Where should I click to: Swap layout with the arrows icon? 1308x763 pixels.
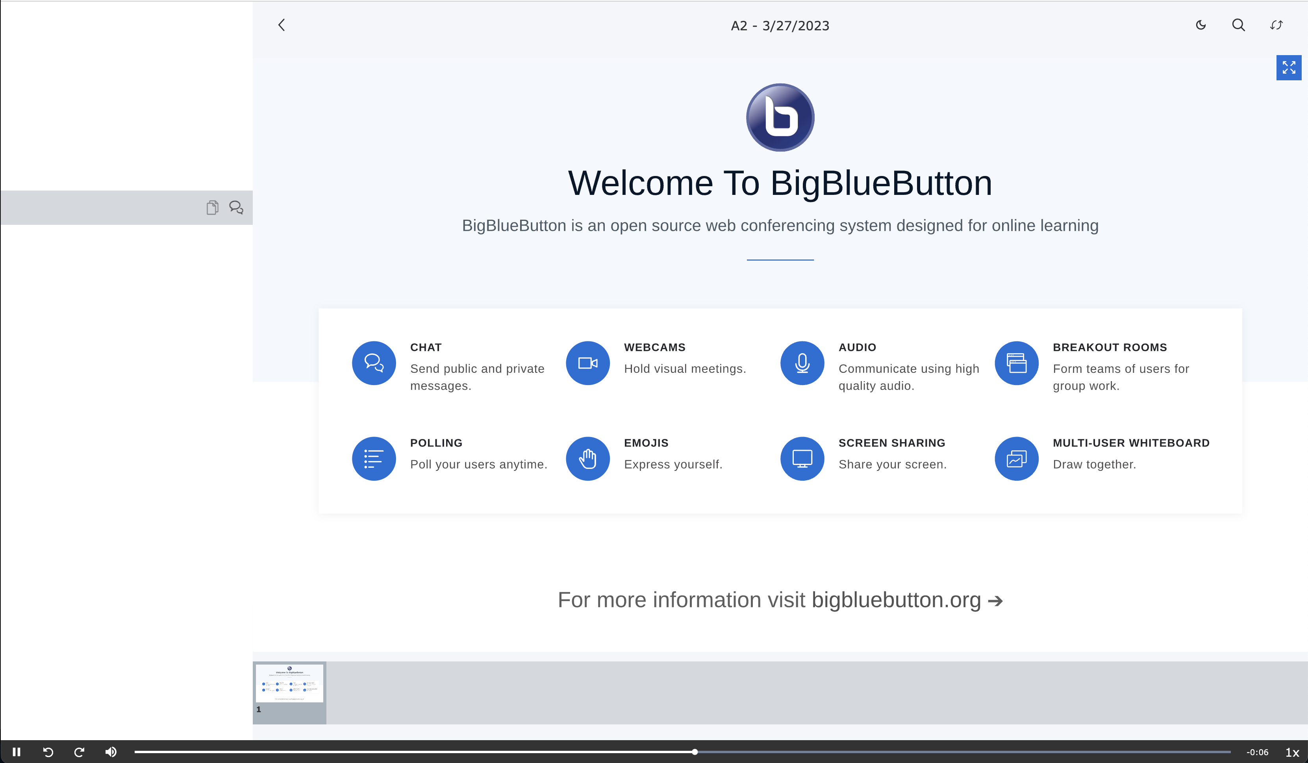[x=1277, y=25]
